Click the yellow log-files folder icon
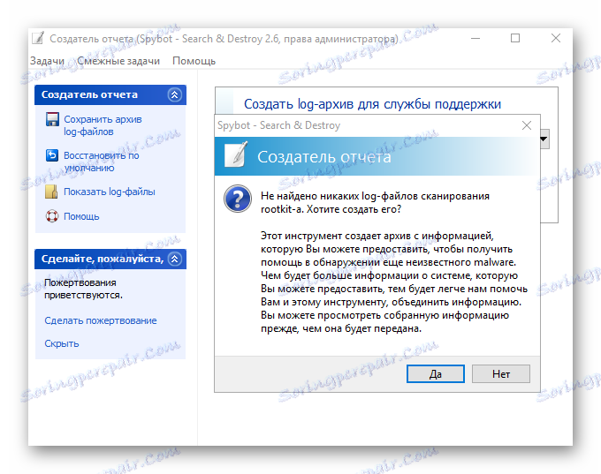This screenshot has height=474, width=601. [51, 192]
